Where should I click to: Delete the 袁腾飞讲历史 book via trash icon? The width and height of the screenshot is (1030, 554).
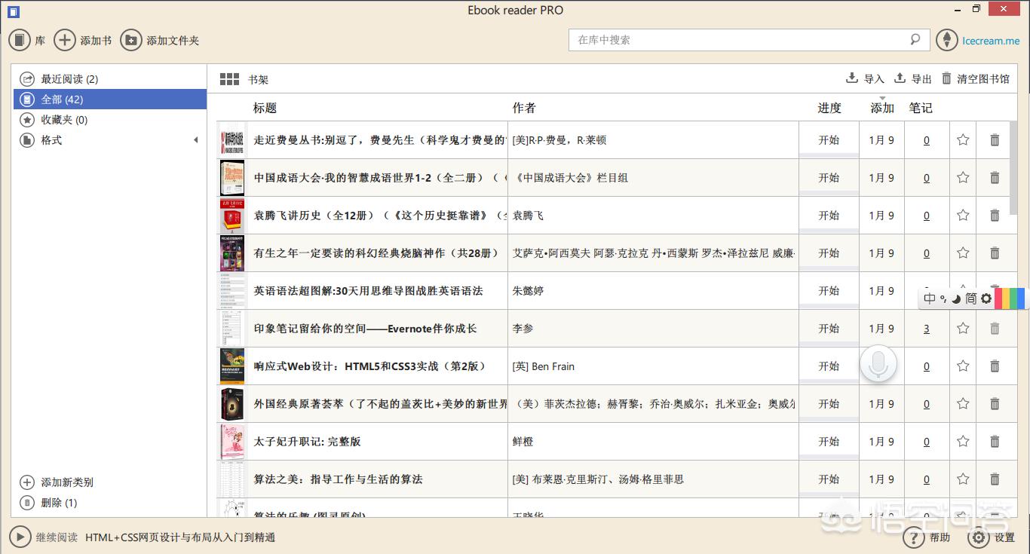click(x=995, y=216)
